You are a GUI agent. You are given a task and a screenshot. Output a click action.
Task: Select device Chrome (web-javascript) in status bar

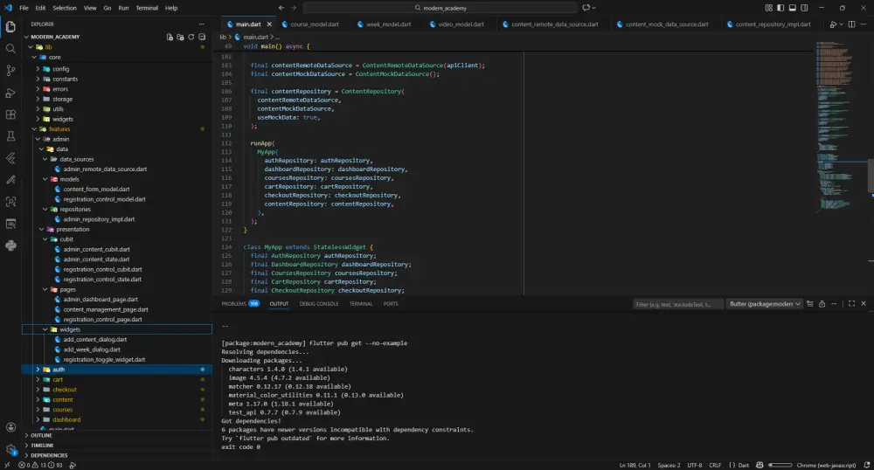click(x=826, y=465)
